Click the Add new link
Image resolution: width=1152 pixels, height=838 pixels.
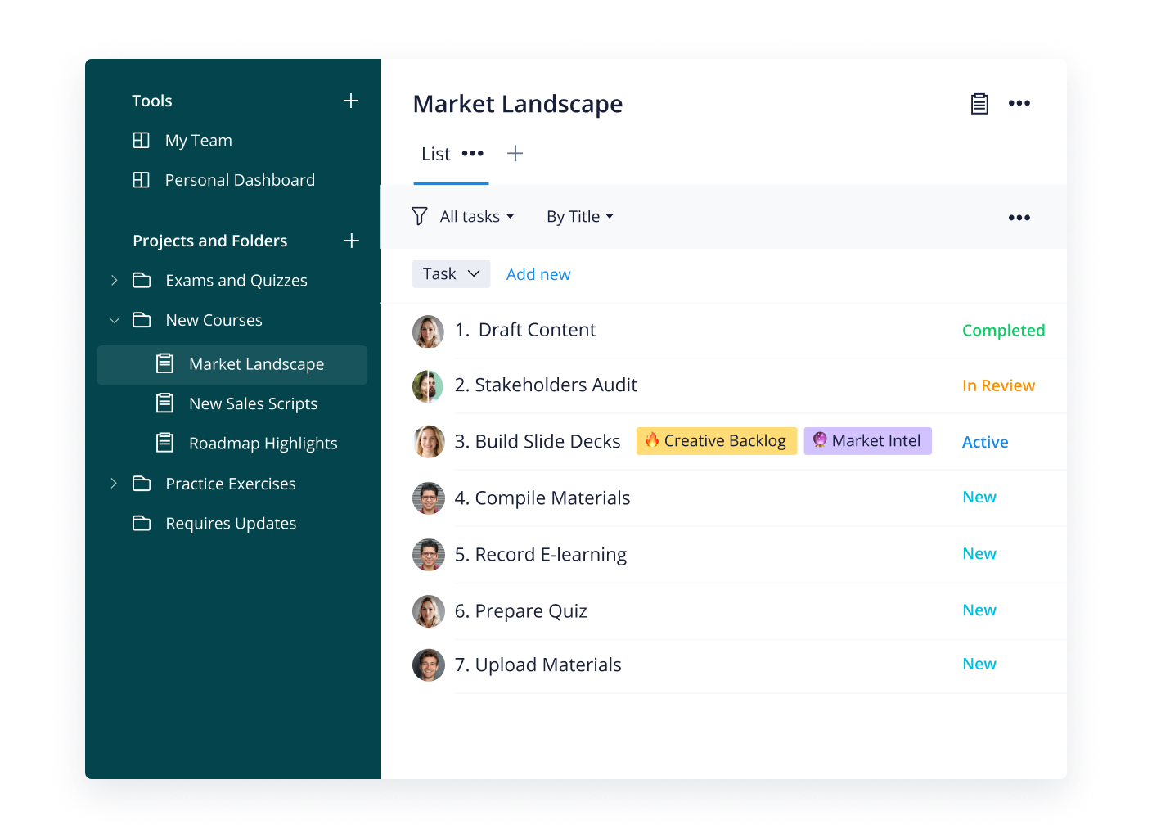pyautogui.click(x=538, y=274)
